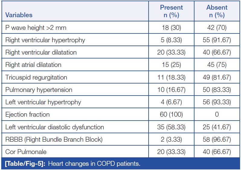Viewport: 241px width, 170px height.
Task: Click the 58 (96.67) absent value
Action: click(217, 140)
